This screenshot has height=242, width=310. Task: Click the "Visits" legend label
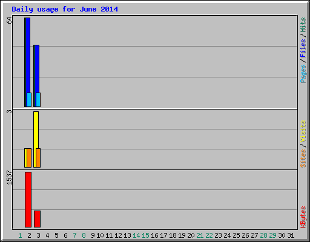(303, 131)
